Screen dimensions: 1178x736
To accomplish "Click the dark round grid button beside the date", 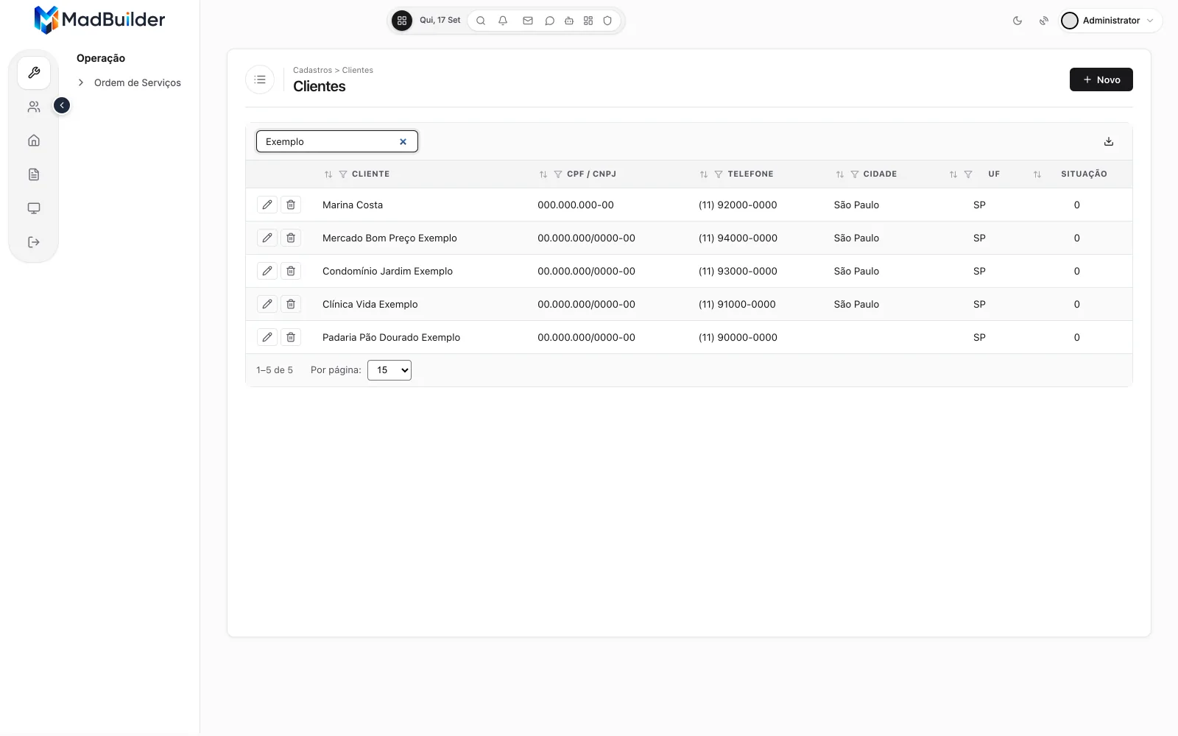I will (402, 21).
